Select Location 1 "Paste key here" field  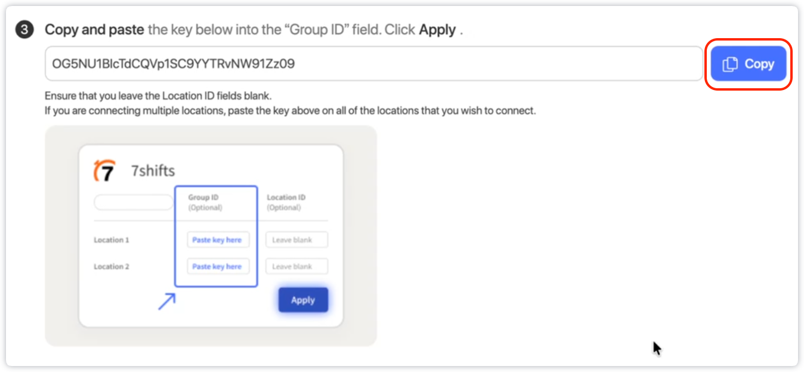(217, 240)
